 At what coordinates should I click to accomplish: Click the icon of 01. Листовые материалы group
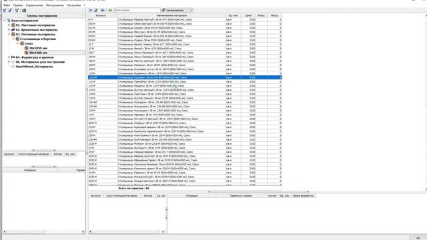pos(13,25)
